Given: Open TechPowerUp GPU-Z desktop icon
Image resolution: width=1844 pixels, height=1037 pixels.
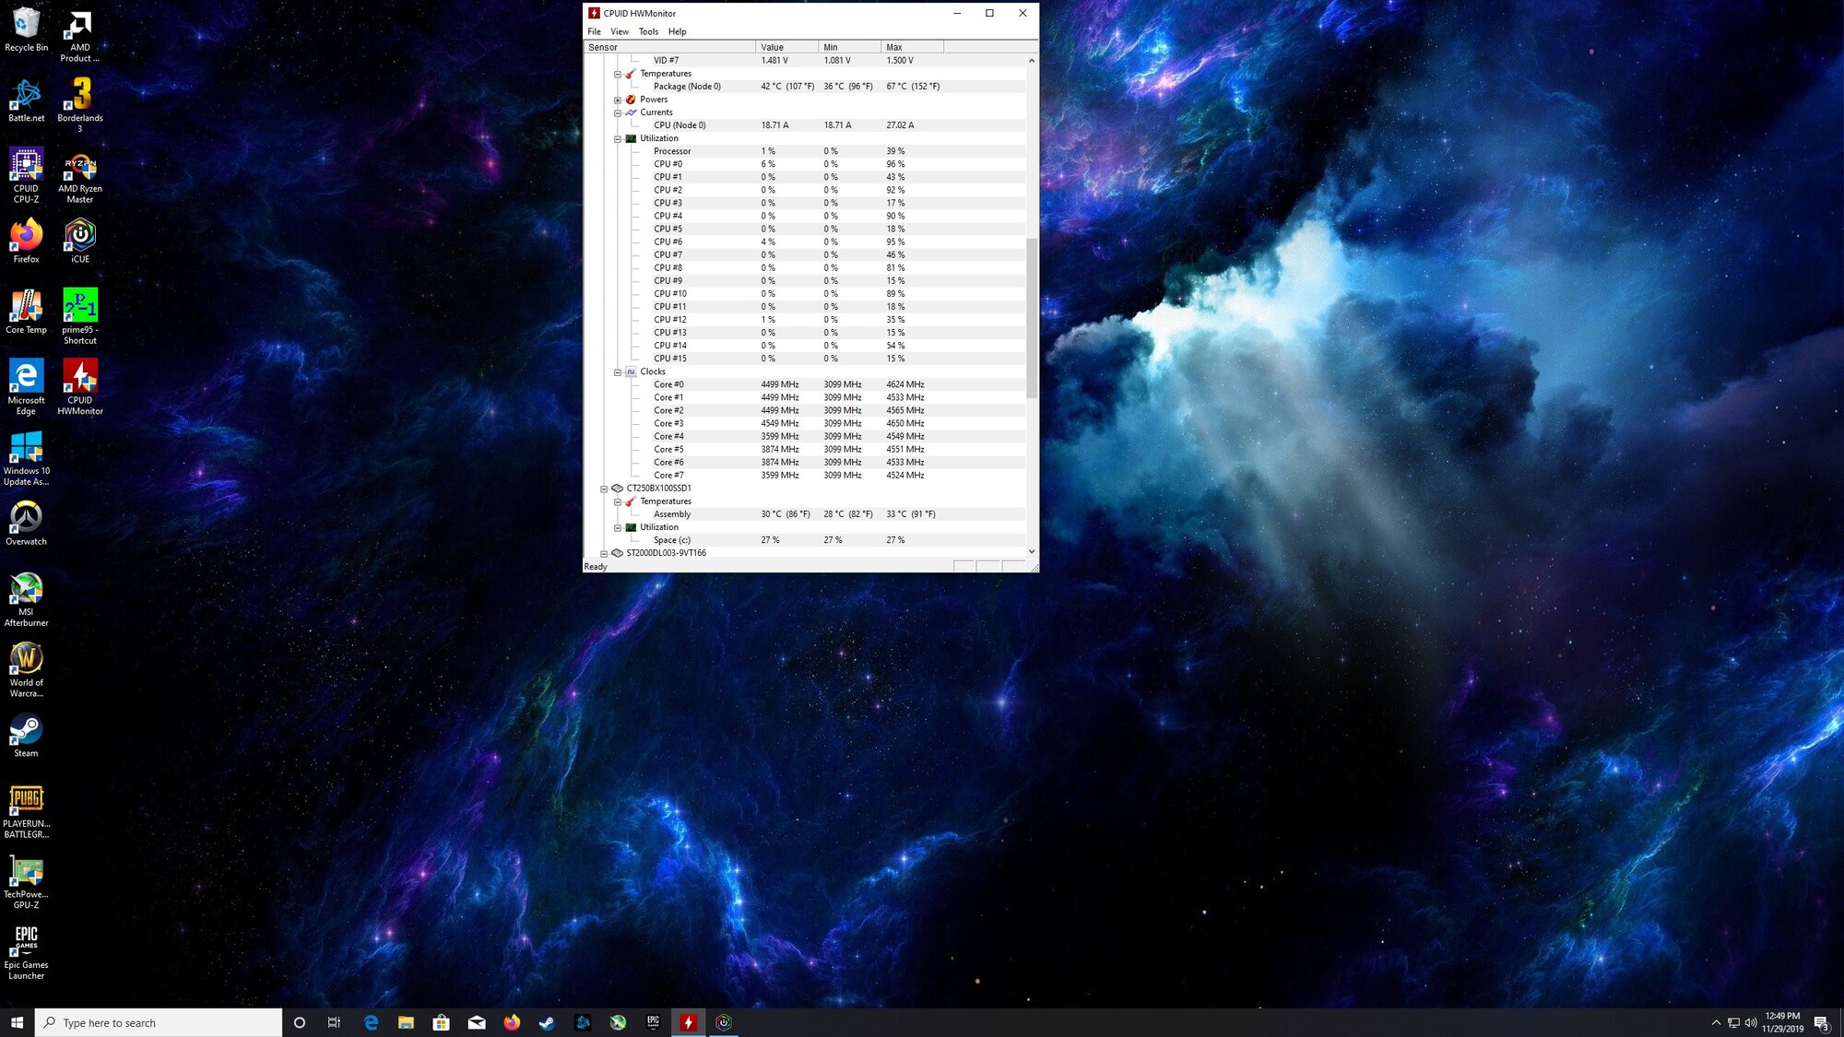Looking at the screenshot, I should coord(26,873).
